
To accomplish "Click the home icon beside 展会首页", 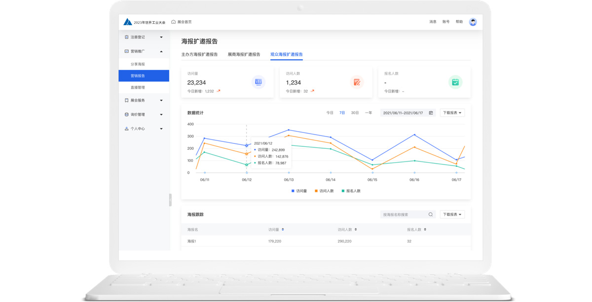I will coord(173,22).
